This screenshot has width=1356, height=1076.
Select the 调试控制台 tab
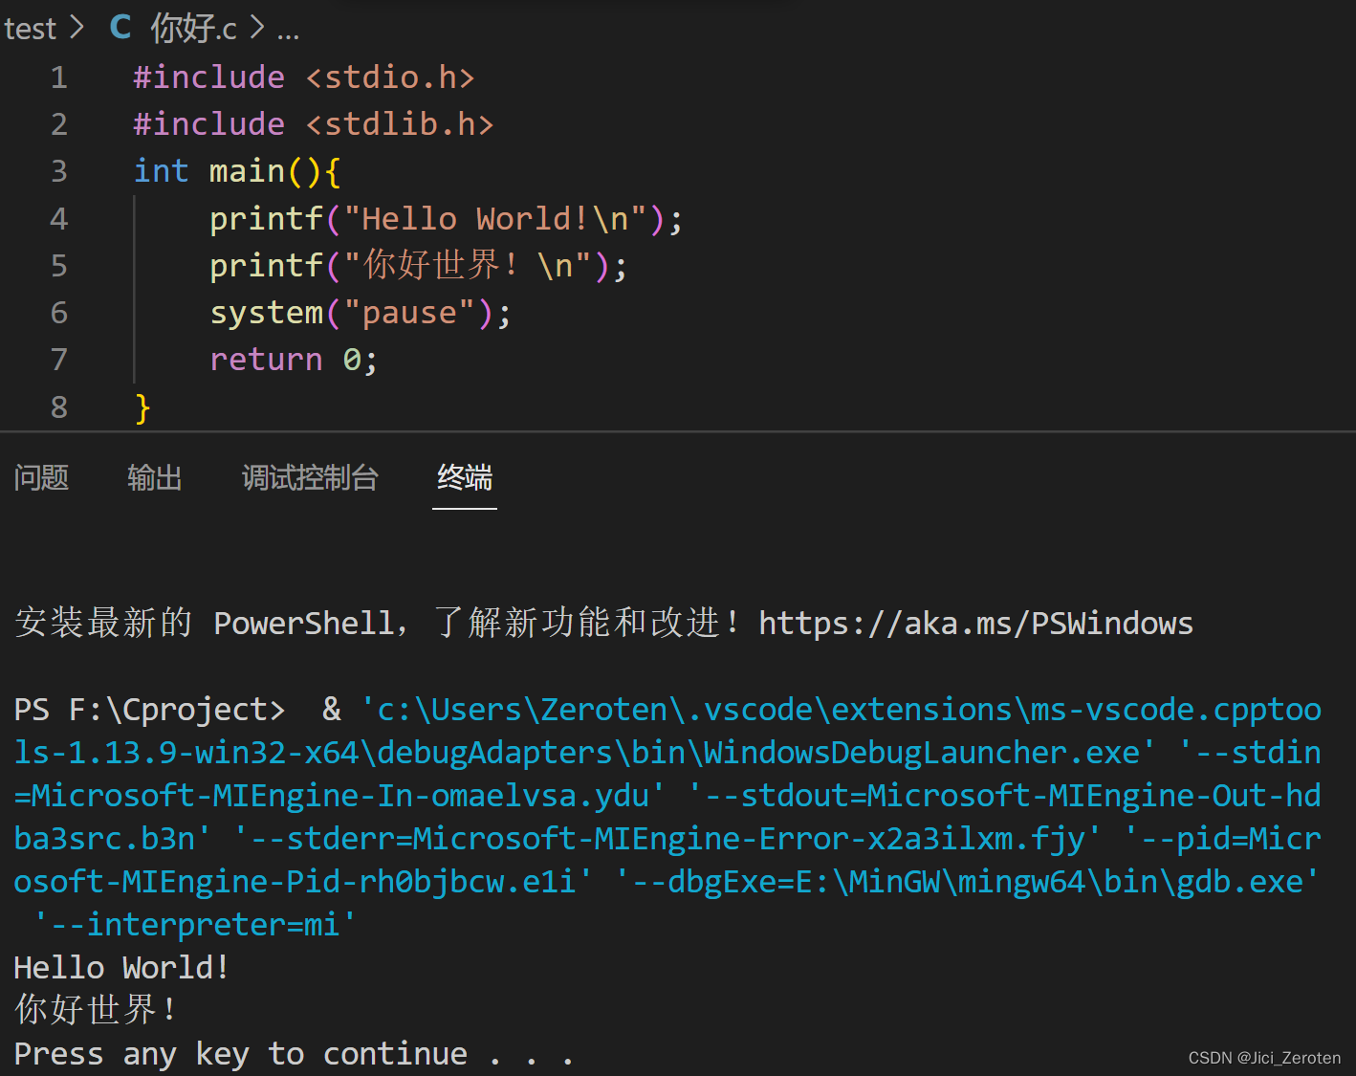coord(310,478)
